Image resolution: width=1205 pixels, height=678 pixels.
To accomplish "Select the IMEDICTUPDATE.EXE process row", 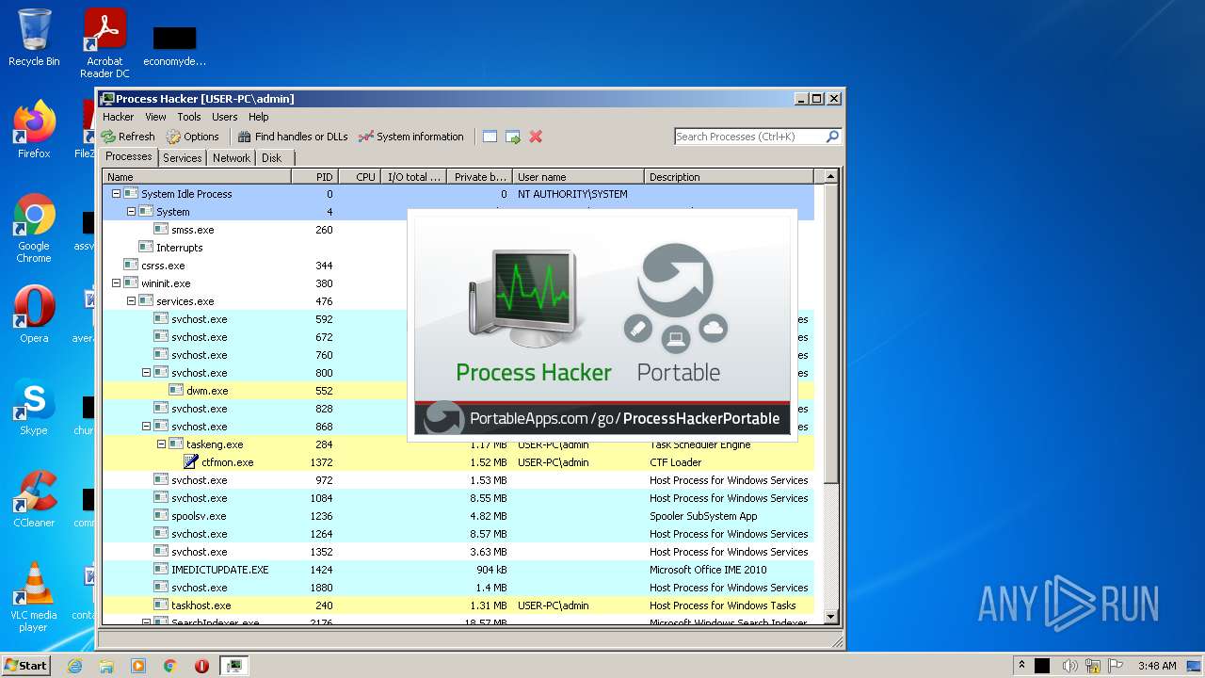I will pos(458,570).
